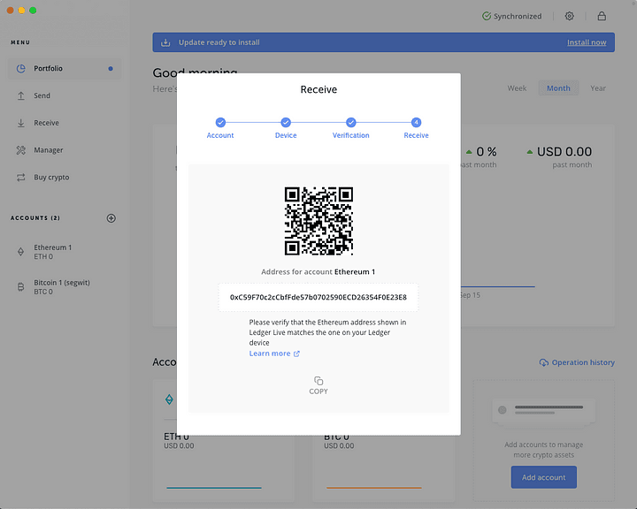Screen dimensions: 637x509
Task: Add account via plus icon beside Accounts
Action: 111,218
